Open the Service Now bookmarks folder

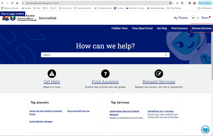point(65,8)
